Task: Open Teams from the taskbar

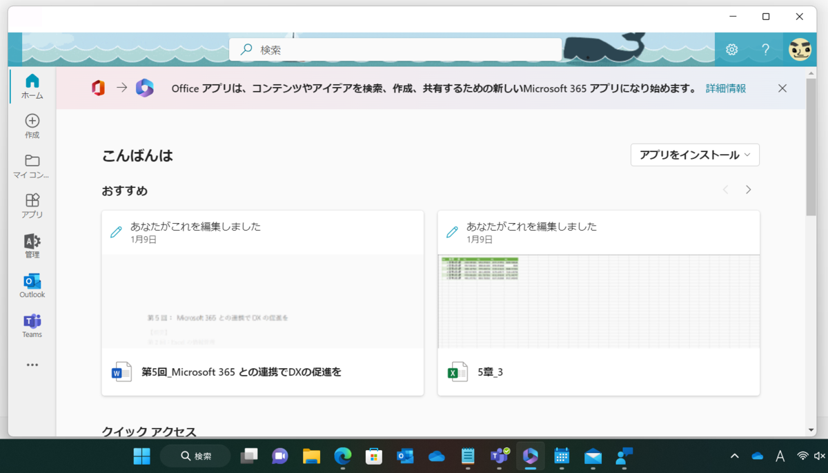Action: pyautogui.click(x=499, y=456)
